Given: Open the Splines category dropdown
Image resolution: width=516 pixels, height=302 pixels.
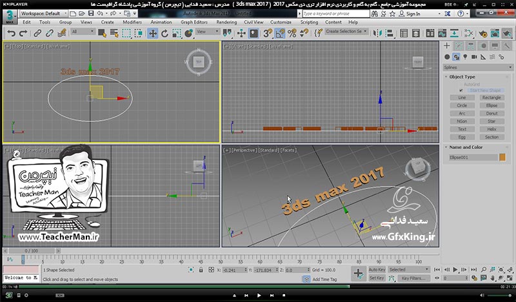Looking at the screenshot, I should click(478, 68).
